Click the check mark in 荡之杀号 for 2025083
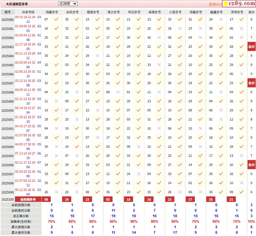 click(x=118, y=47)
